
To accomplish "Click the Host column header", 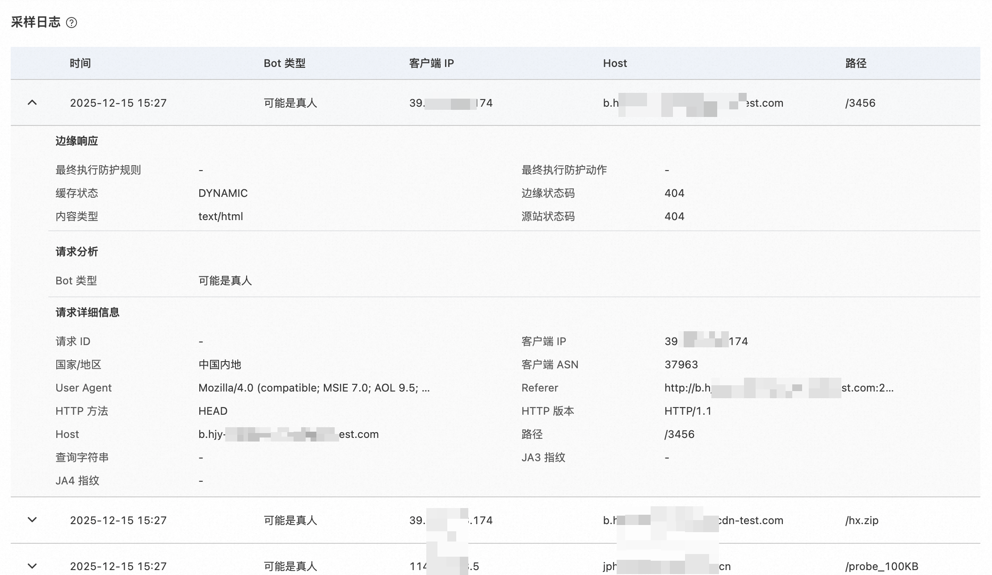I will click(x=615, y=63).
